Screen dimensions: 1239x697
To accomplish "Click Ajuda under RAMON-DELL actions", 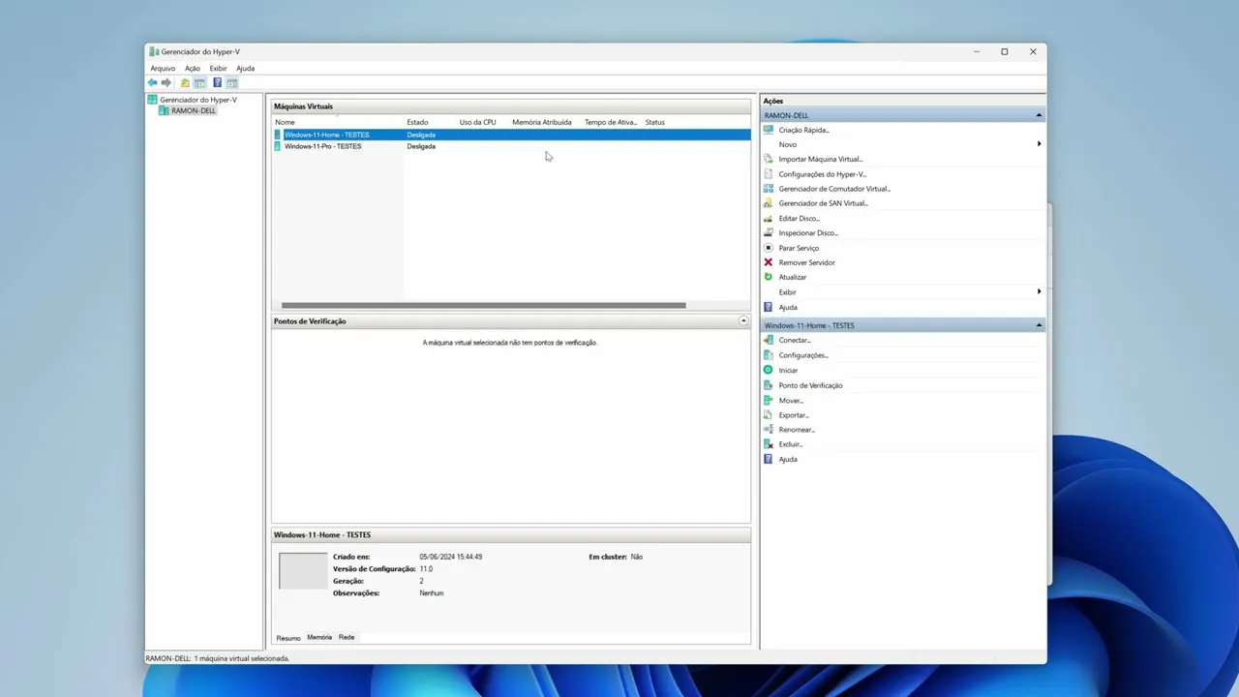I will [x=788, y=307].
